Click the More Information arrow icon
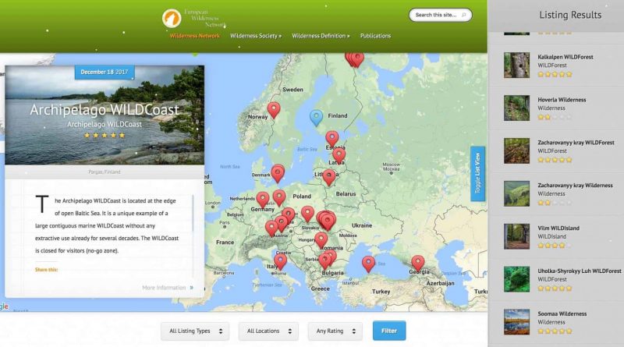 coord(192,287)
